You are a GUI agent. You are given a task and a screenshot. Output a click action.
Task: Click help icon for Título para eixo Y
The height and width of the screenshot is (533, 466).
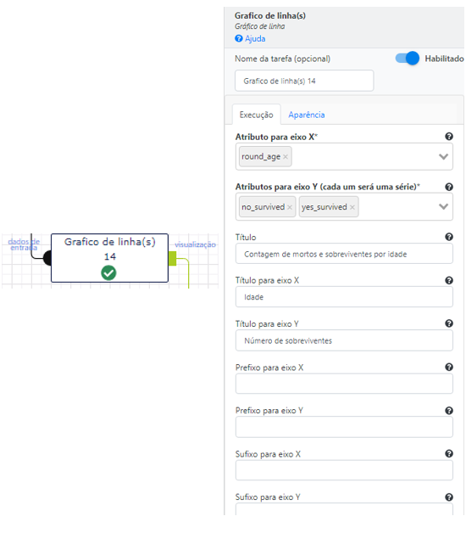[449, 323]
